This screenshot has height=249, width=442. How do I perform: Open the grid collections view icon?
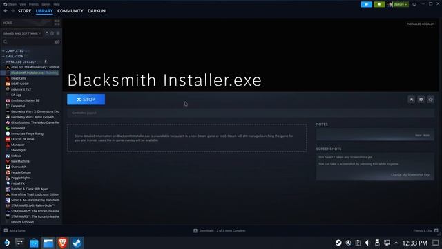click(57, 23)
